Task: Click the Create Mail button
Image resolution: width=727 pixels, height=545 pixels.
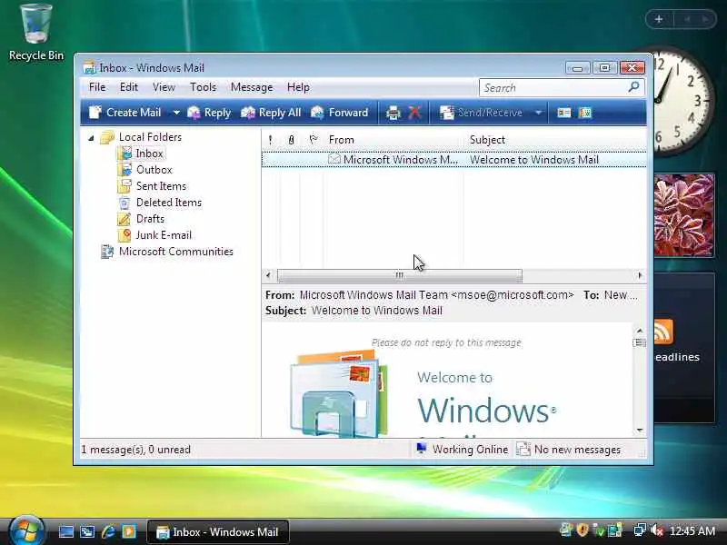Action: tap(124, 113)
